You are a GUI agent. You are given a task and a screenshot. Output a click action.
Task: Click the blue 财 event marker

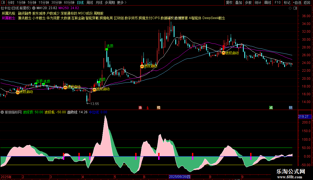pyautogui.click(x=291, y=107)
